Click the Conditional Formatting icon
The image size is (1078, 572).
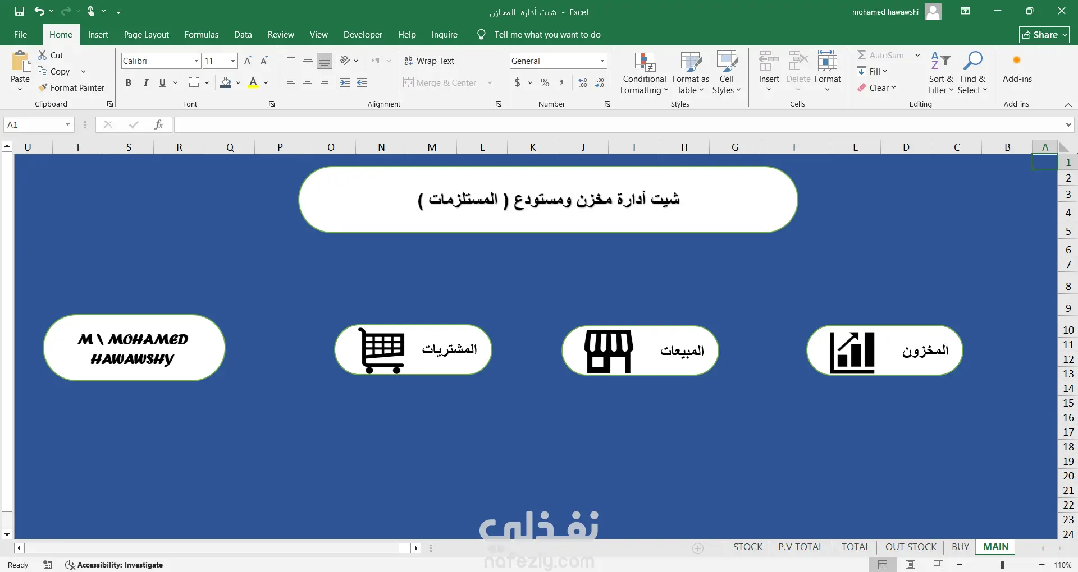[x=645, y=63]
